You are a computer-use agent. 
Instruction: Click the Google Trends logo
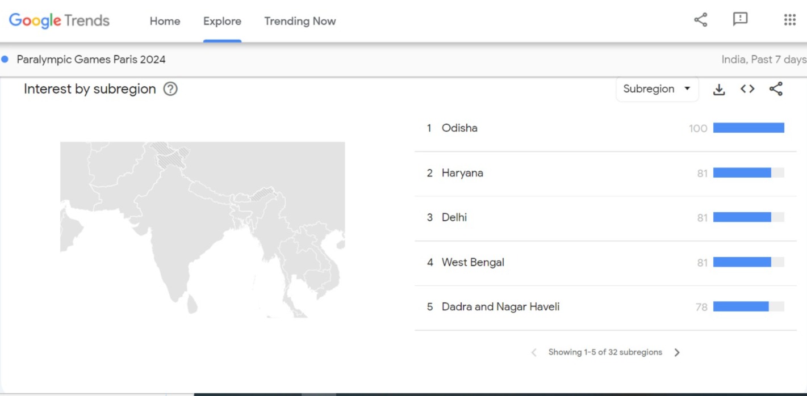[59, 21]
